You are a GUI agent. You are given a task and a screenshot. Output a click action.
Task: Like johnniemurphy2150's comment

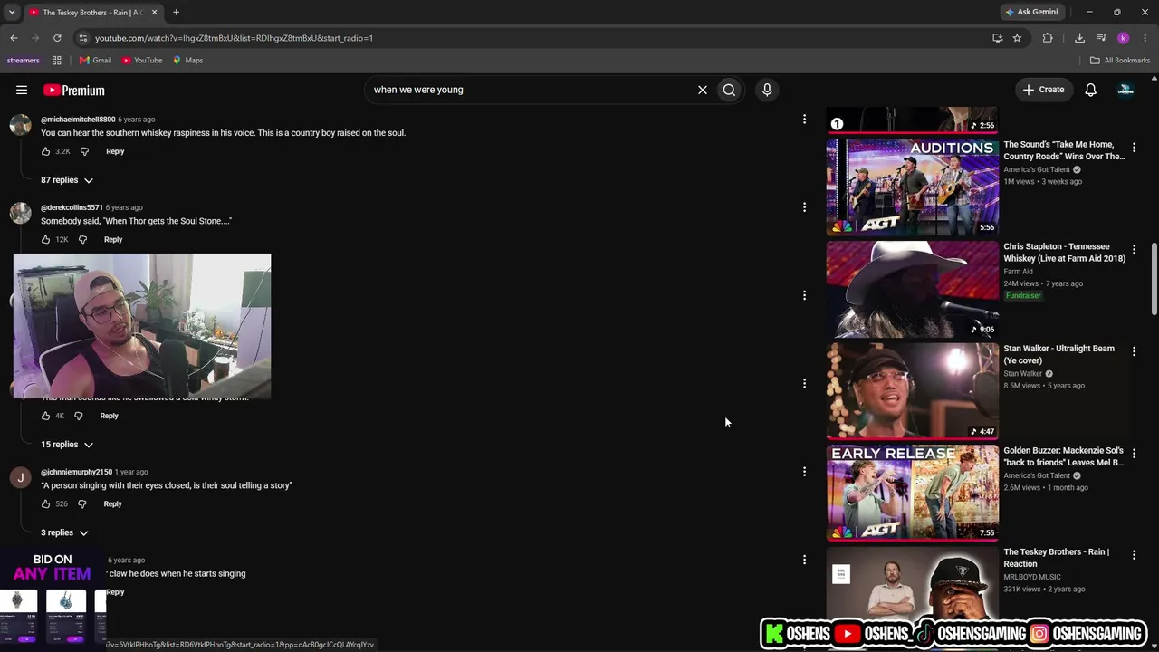click(45, 504)
